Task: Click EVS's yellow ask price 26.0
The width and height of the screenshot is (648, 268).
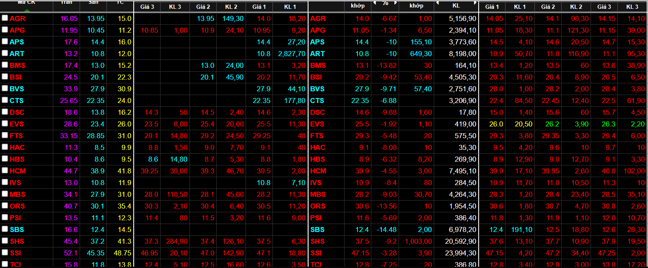Action: tap(497, 124)
